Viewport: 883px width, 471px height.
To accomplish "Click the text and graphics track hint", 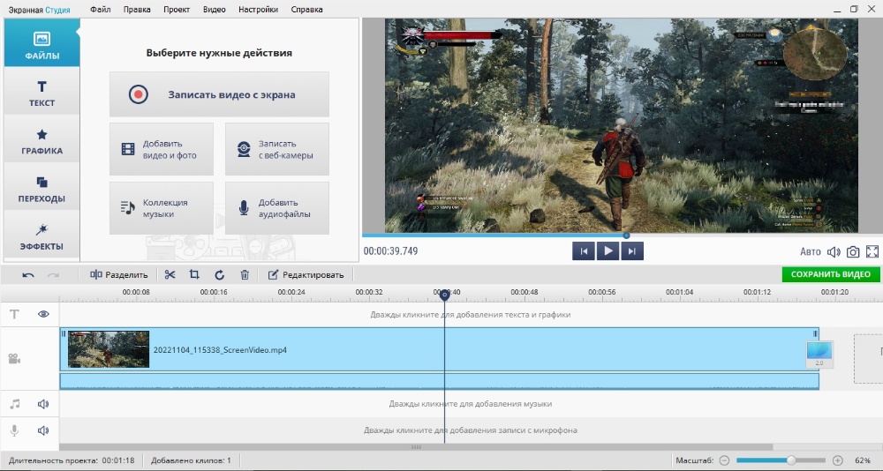I will coord(471,315).
